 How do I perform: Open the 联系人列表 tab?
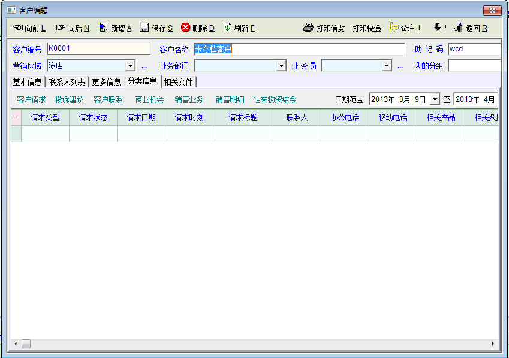tap(67, 82)
